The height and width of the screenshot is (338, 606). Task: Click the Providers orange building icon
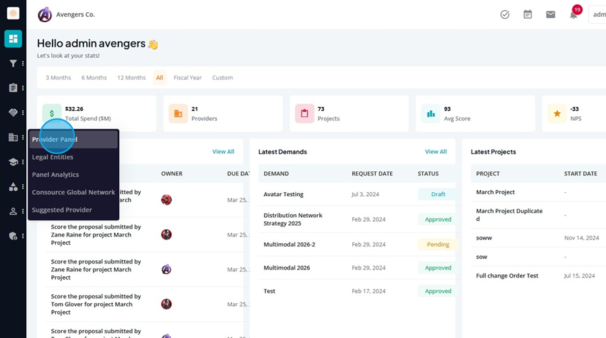[178, 114]
